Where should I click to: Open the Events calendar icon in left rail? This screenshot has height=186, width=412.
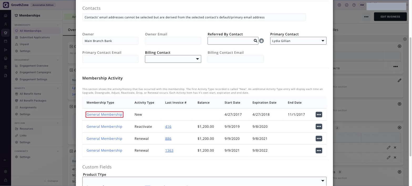(6, 41)
